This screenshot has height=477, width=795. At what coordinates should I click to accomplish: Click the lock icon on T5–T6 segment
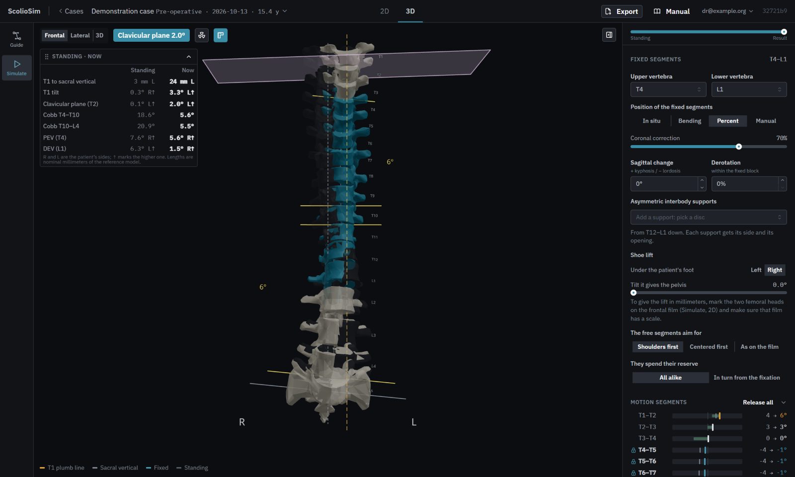coord(634,462)
